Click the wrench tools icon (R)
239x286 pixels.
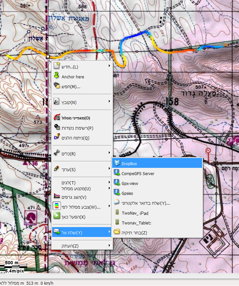pos(56,153)
